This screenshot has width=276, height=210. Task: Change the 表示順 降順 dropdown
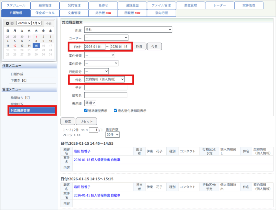click(90, 103)
